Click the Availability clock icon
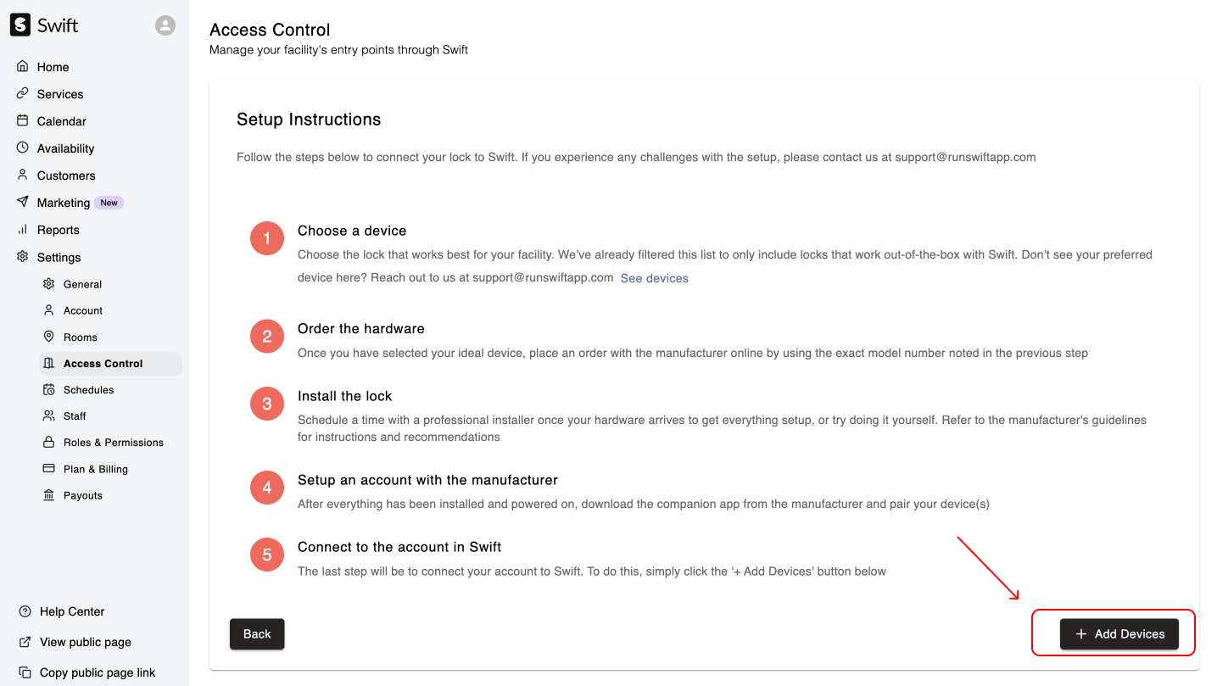 (23, 148)
